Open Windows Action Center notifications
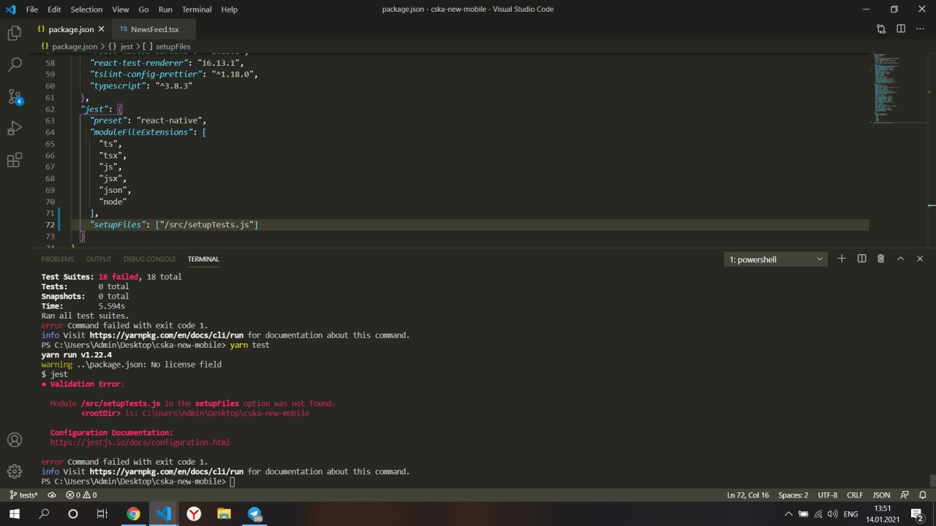Image resolution: width=936 pixels, height=526 pixels. click(x=917, y=514)
